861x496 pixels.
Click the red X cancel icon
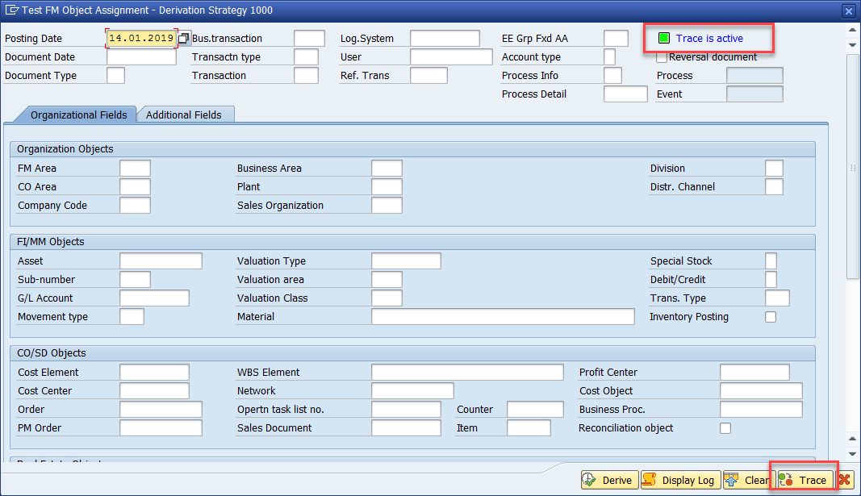(845, 480)
